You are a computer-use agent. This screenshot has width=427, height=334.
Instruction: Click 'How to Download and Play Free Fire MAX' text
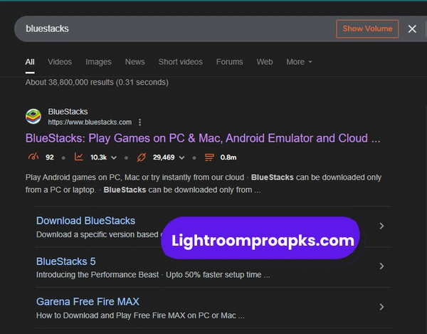[140, 315]
